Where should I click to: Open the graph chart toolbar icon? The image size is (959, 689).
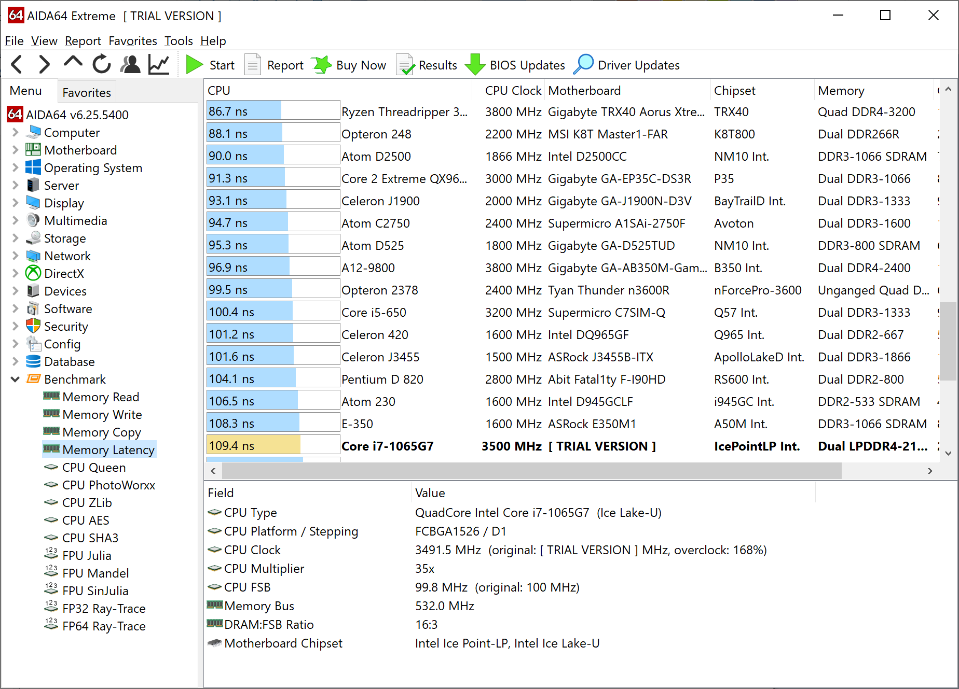[x=159, y=65]
